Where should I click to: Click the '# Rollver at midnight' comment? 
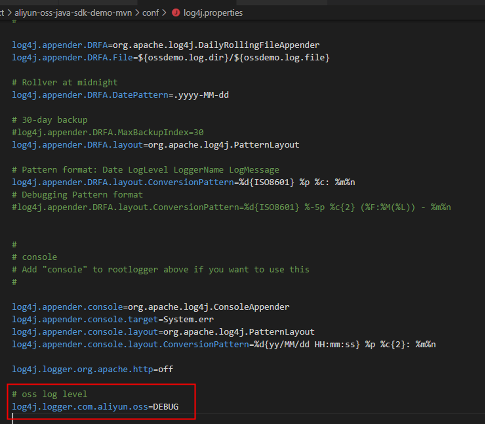point(65,82)
